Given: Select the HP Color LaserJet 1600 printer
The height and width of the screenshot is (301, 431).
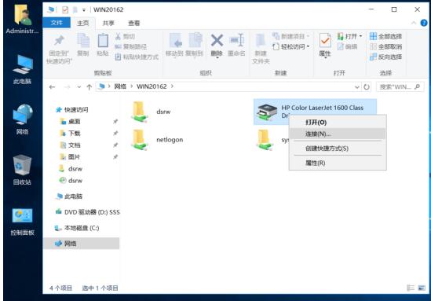Looking at the screenshot, I should (x=315, y=111).
